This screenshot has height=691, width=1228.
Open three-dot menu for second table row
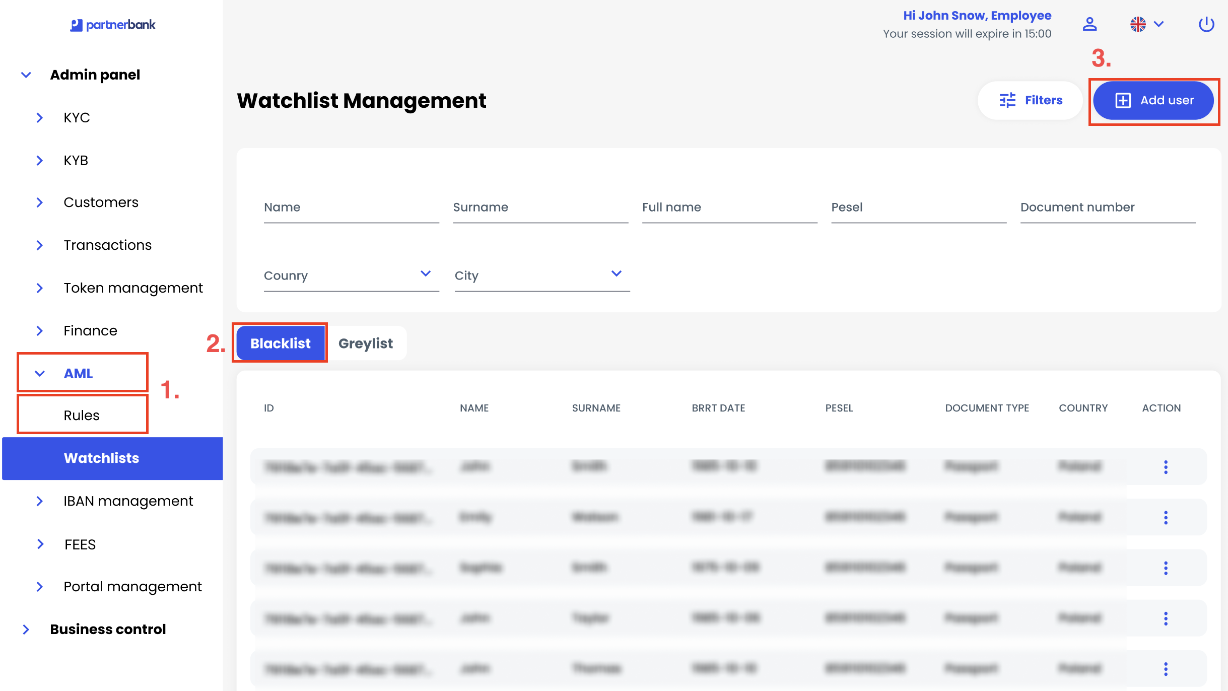point(1166,517)
